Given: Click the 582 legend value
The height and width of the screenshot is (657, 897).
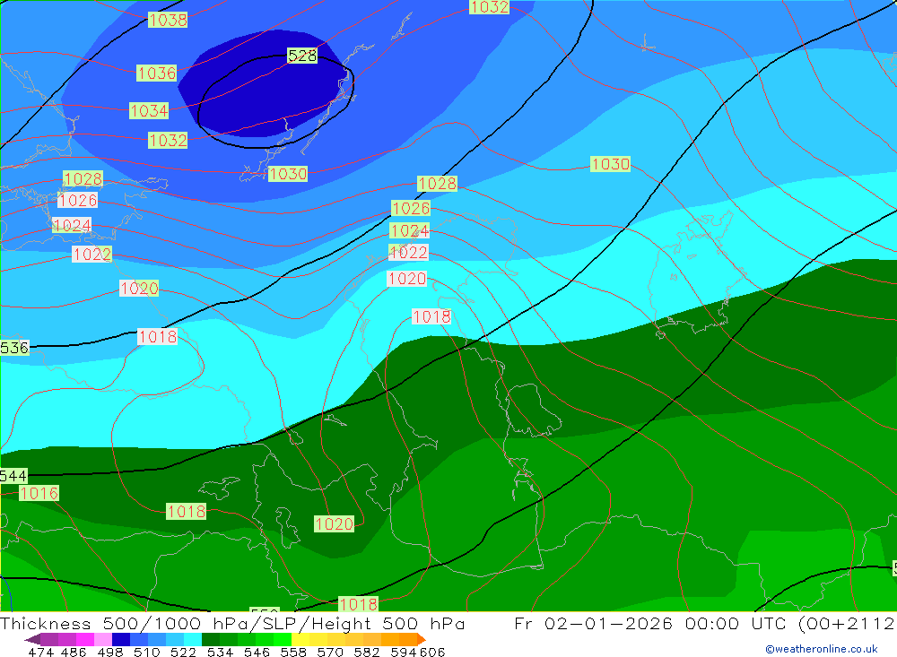Looking at the screenshot, I should coord(366,652).
